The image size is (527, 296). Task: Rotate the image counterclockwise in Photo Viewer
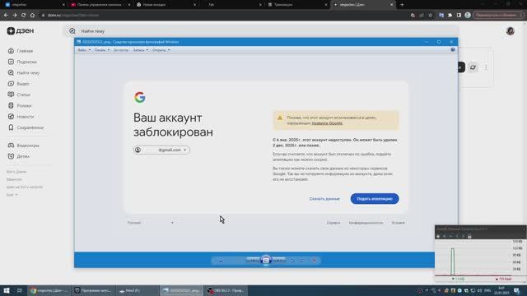292,261
